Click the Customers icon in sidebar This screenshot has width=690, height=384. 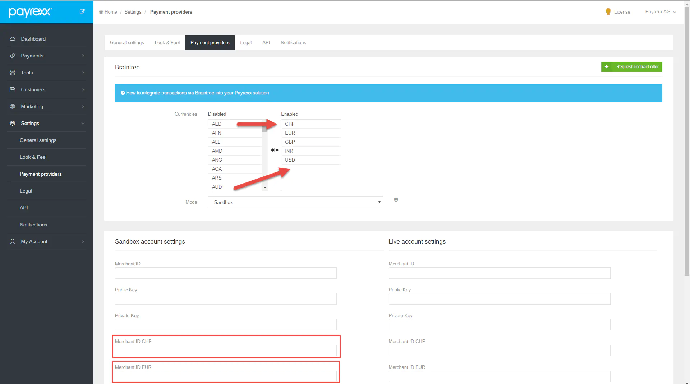(x=13, y=89)
